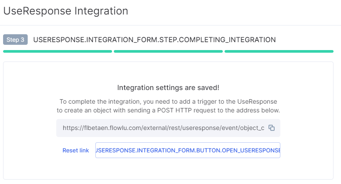Image resolution: width=341 pixels, height=184 pixels.
Task: Click the 'To complete the integration' sentence
Action: [x=168, y=101]
